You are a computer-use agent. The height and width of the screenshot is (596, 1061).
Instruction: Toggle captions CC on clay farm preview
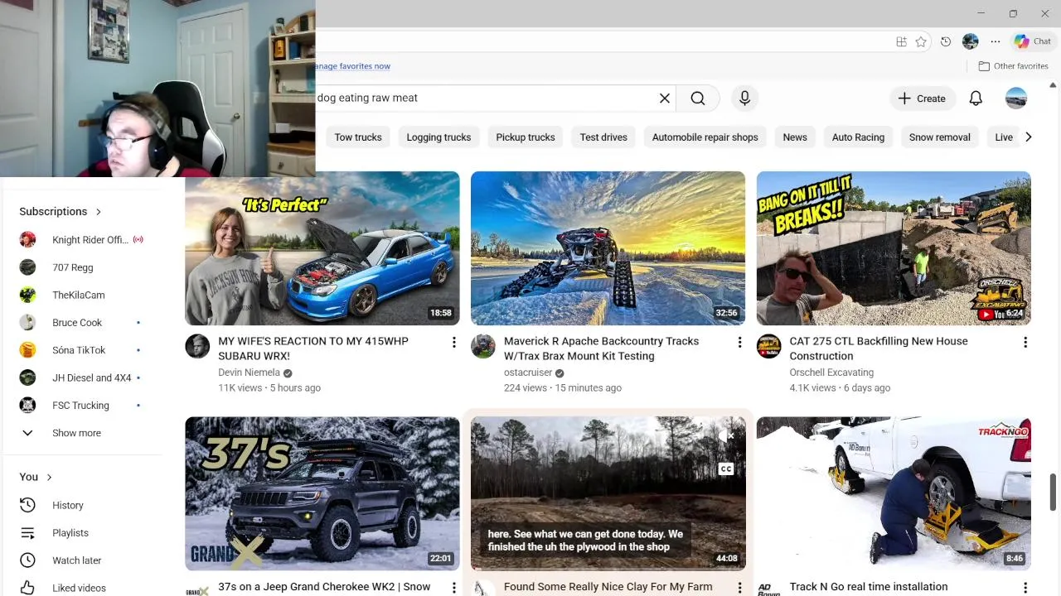[x=726, y=469]
